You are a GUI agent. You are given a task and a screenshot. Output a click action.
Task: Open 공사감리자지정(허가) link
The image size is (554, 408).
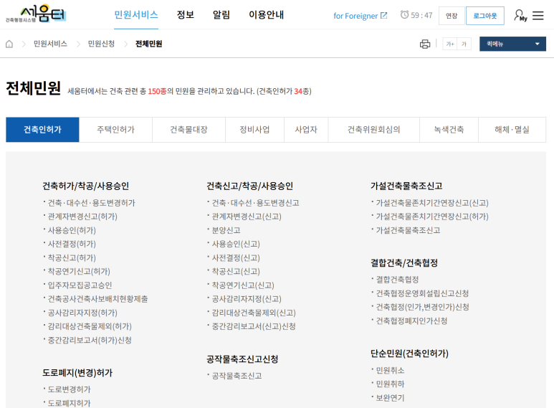pos(82,313)
